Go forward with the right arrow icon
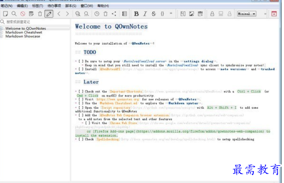This screenshot has width=284, height=183. pos(68,14)
